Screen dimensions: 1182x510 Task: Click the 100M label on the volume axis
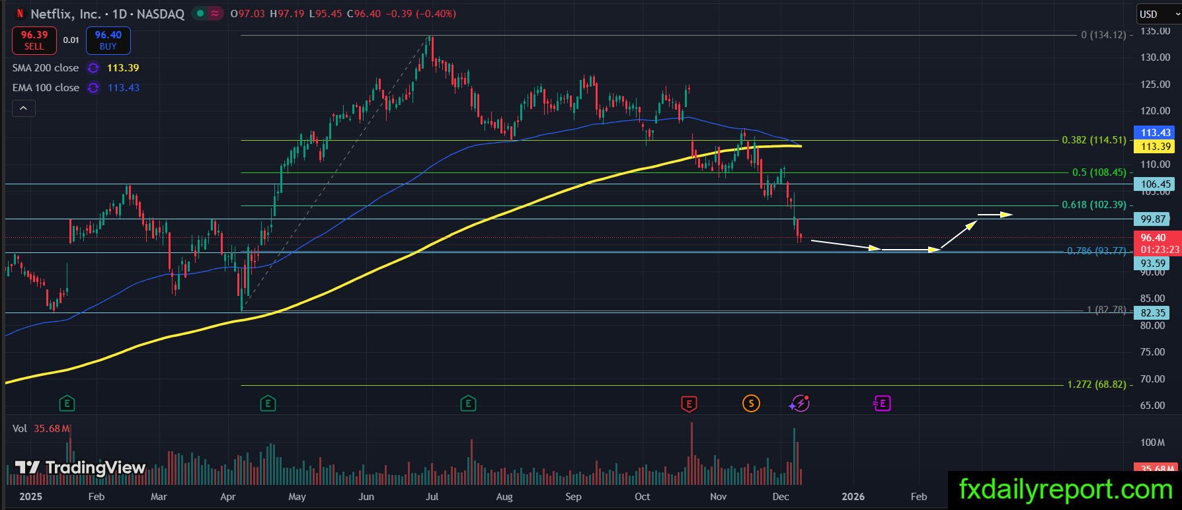1152,443
